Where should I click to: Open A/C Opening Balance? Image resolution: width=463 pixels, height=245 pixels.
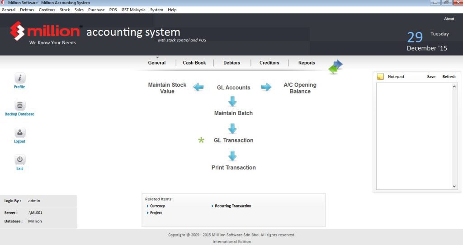click(x=300, y=88)
